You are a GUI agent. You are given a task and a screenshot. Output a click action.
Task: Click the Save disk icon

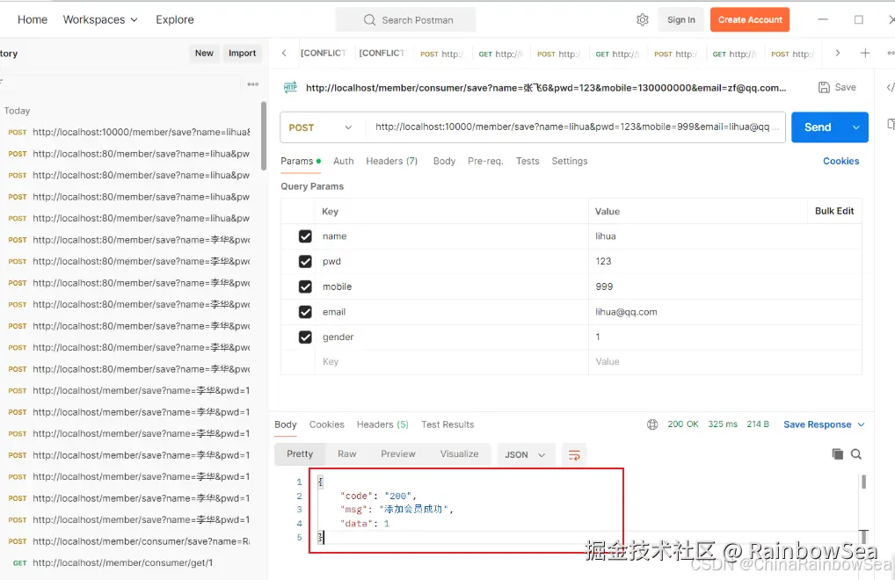pyautogui.click(x=824, y=87)
